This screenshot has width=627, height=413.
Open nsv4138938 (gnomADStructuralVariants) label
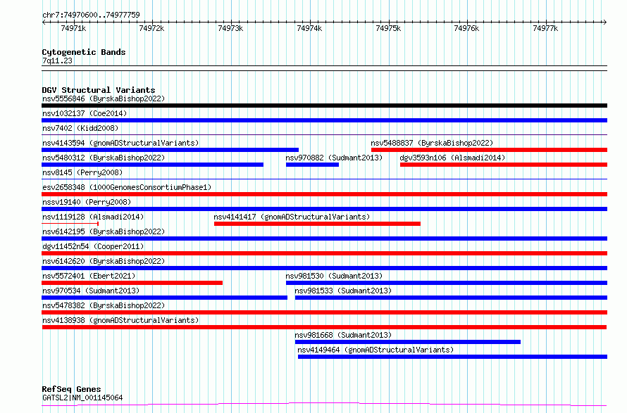120,320
